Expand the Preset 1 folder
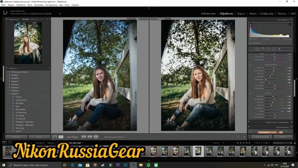Screen dimensions: 298x168 point(9,75)
